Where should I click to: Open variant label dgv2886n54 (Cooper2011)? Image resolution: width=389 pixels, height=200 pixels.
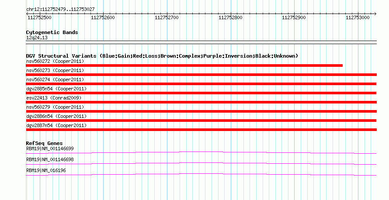[x=56, y=116]
